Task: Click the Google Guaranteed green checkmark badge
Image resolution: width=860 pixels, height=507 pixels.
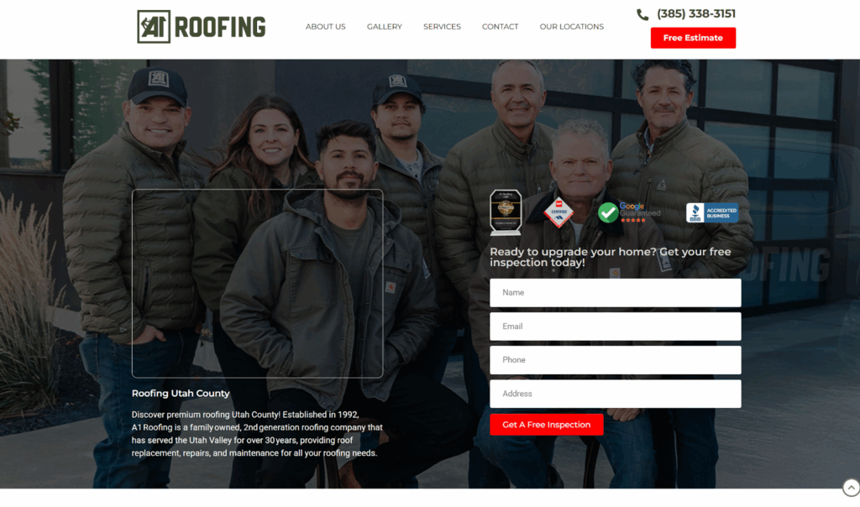Action: 608,212
